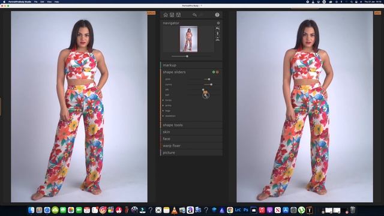Click the lift slider handle
The image size is (384, 216).
pos(203,90)
